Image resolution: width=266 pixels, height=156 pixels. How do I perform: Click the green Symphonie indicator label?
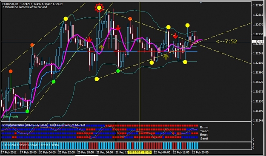click(x=11, y=116)
